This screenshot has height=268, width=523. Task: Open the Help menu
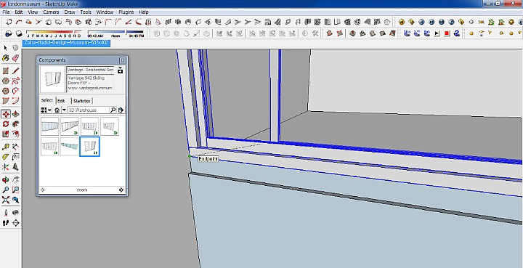pos(144,12)
